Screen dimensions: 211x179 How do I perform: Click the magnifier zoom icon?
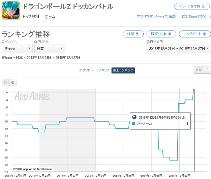[13, 83]
